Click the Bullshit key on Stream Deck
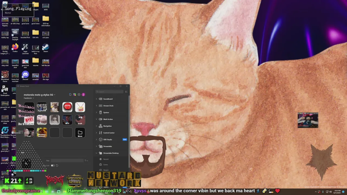Screen dimensions: 347x195 click(29, 107)
